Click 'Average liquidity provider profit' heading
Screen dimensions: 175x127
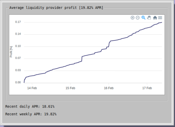(43, 8)
